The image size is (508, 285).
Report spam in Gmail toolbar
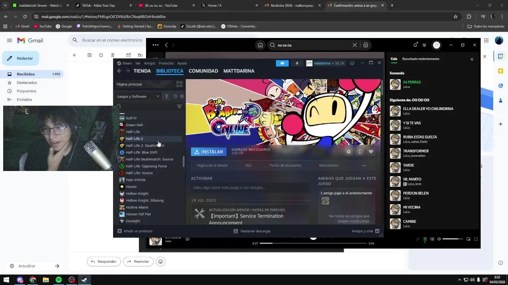tap(101, 55)
